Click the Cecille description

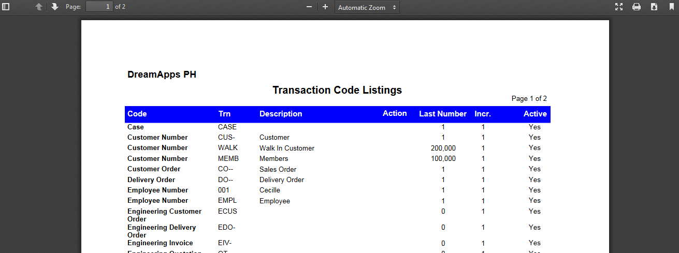point(270,190)
